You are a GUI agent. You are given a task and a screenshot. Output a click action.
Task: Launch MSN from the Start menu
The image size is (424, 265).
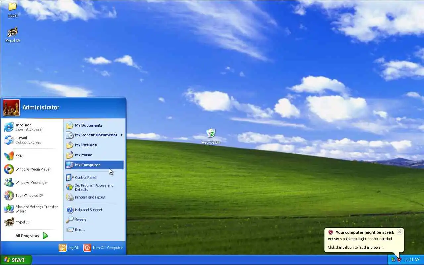32,156
